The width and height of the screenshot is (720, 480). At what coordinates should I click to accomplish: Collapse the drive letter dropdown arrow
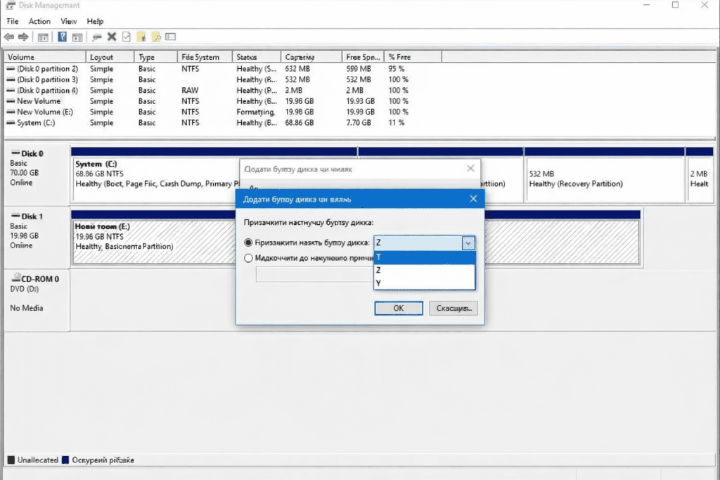tap(468, 243)
